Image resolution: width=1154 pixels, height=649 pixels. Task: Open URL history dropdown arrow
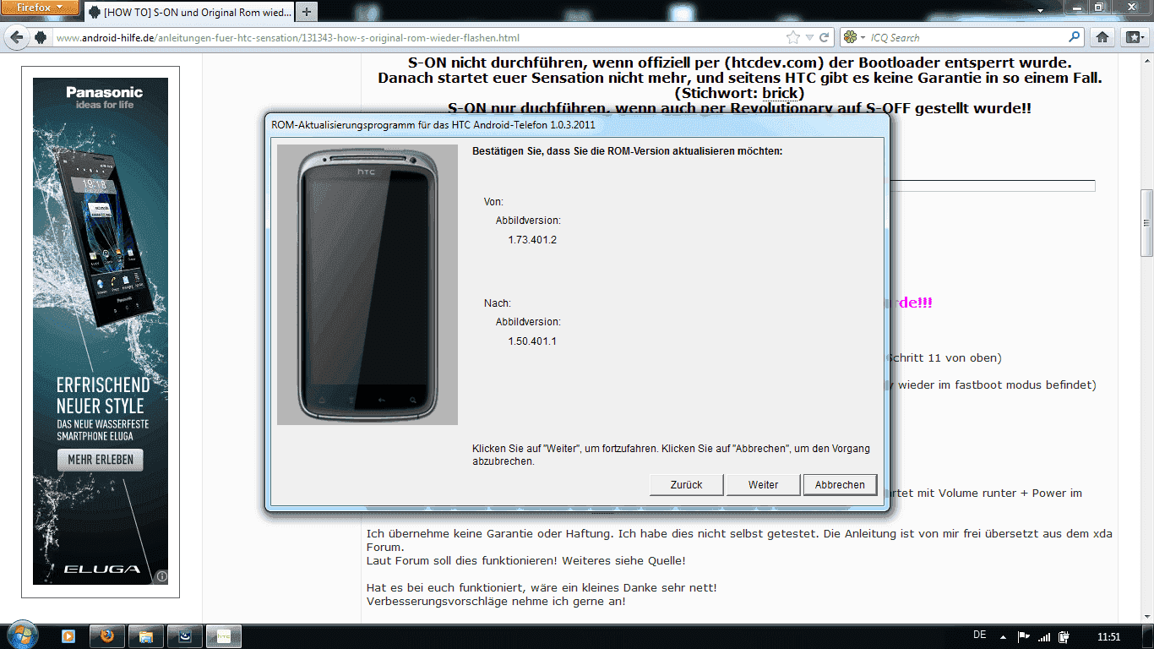pos(809,37)
